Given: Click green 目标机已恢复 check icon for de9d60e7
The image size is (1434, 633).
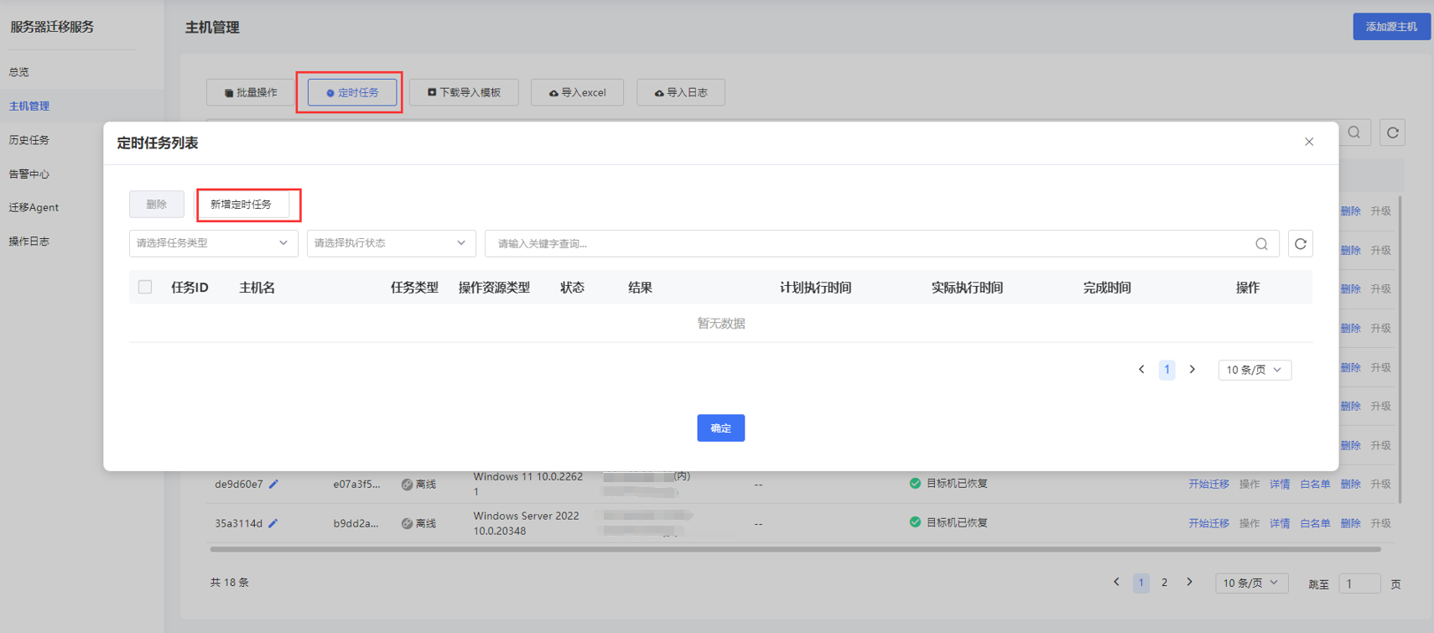Looking at the screenshot, I should (x=915, y=483).
